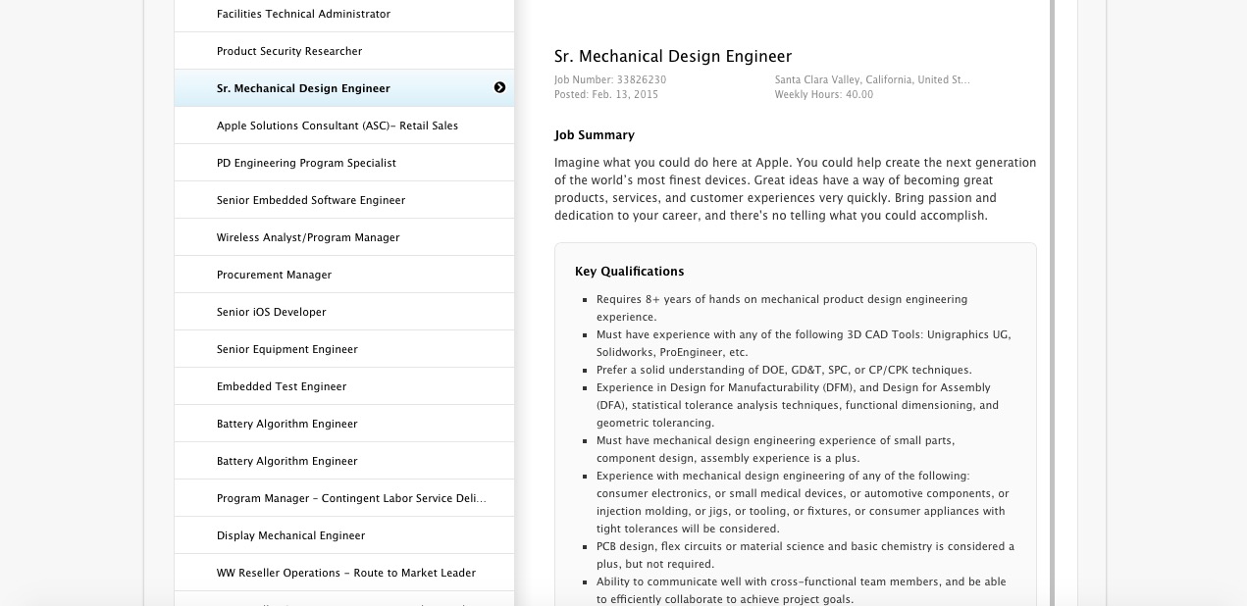
Task: View PD Engineering Program Specialist listing
Action: tap(306, 163)
